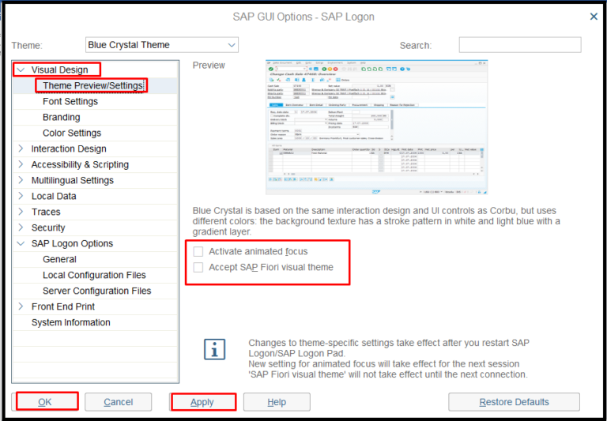Click the Security label in tree
Image resolution: width=607 pixels, height=421 pixels.
[48, 227]
